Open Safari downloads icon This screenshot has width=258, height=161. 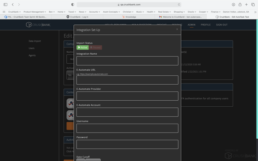[233, 4]
